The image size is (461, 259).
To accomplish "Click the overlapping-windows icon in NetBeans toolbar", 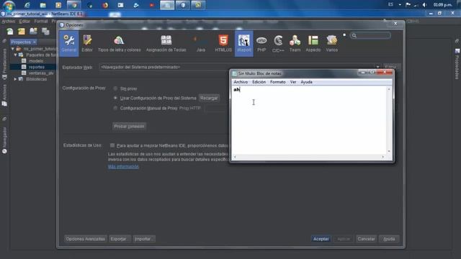I will 45,31.
